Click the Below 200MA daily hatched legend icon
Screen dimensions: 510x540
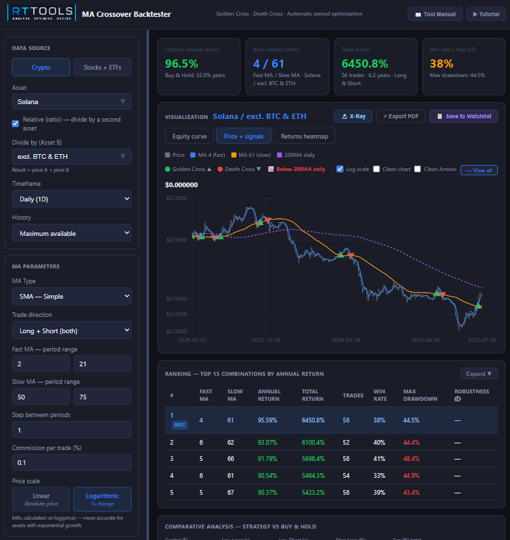[x=271, y=169]
